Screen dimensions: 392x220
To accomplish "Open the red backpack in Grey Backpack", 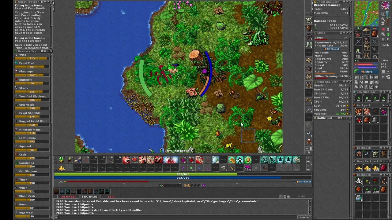I will pos(383,168).
